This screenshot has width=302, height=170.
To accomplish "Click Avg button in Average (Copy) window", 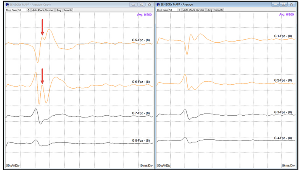I will [59, 10].
